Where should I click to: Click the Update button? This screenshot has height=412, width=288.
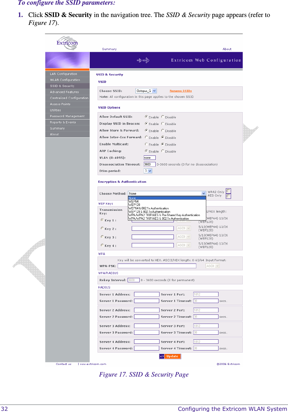[x=170, y=356]
